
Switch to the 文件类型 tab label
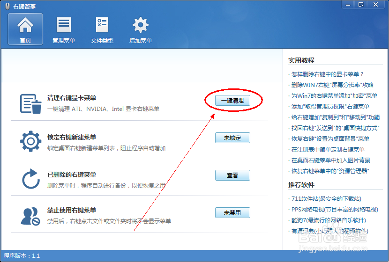click(102, 40)
